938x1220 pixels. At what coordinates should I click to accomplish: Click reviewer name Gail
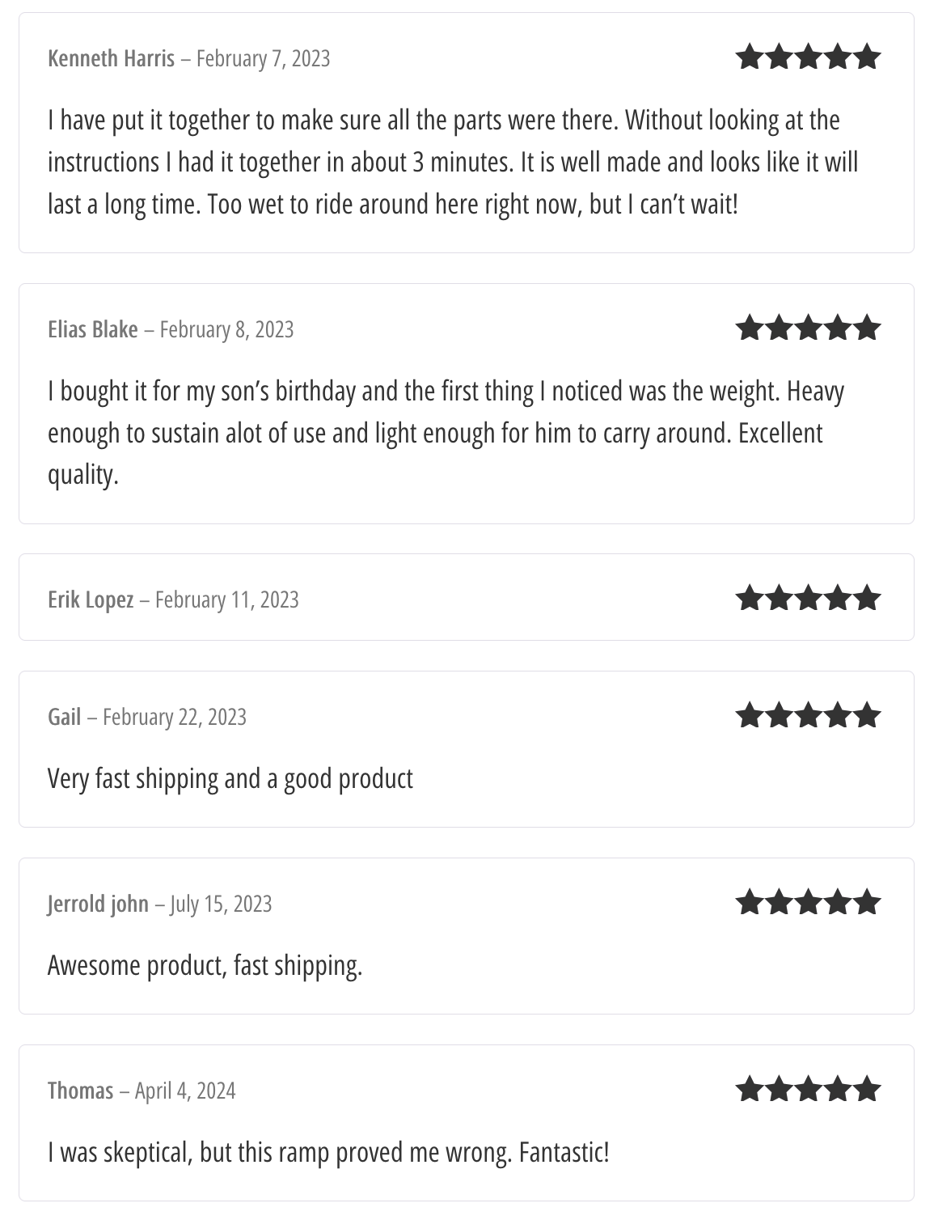[65, 718]
